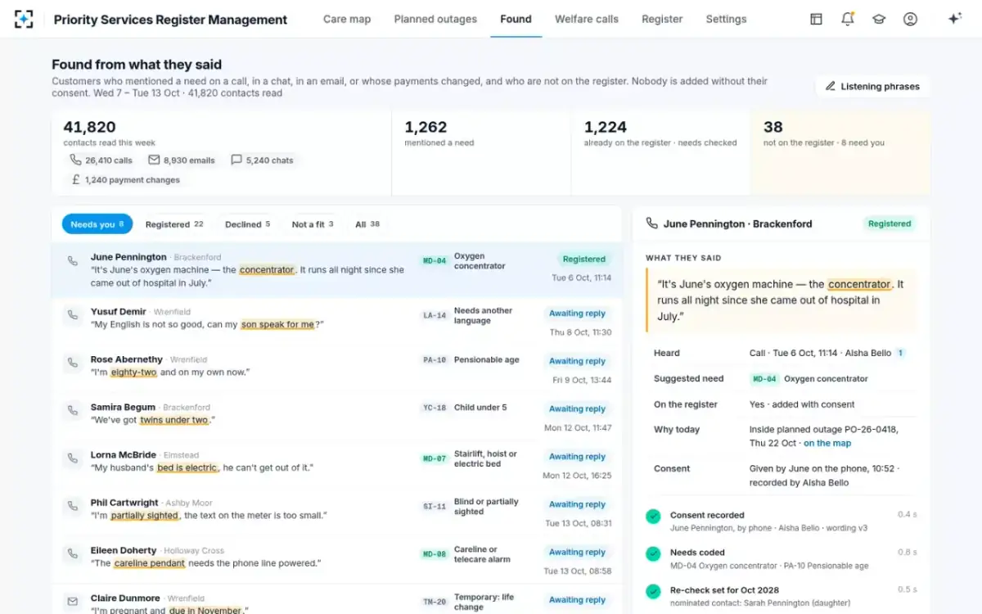Click the green check beside Consent recorded
Viewport: 982px width, 614px height.
(653, 517)
